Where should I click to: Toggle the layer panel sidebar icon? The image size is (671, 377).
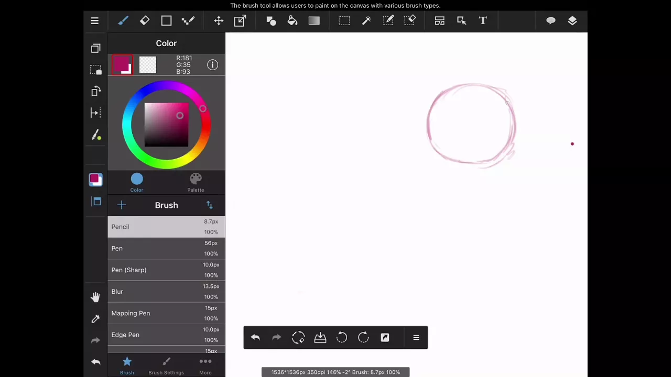click(96, 202)
